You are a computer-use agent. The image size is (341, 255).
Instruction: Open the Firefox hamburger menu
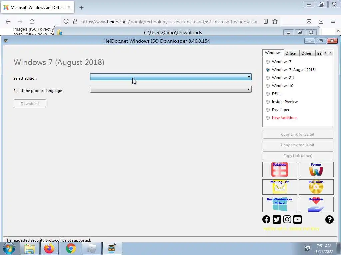333,21
